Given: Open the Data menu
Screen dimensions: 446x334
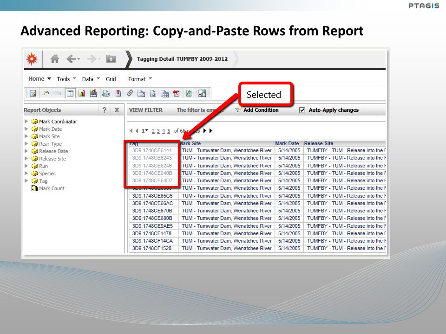Looking at the screenshot, I should (x=91, y=79).
